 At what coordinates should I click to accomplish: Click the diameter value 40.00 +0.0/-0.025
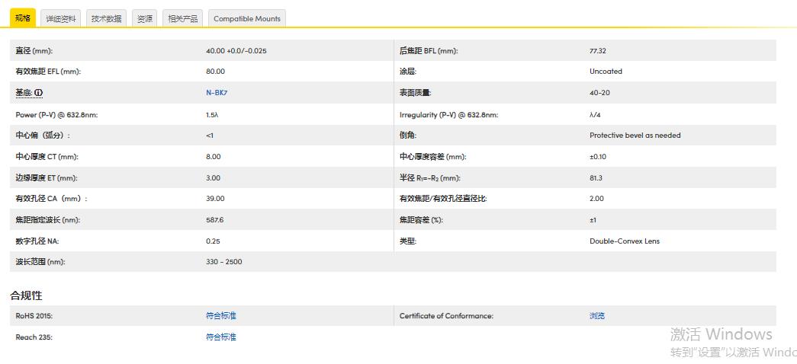[236, 51]
